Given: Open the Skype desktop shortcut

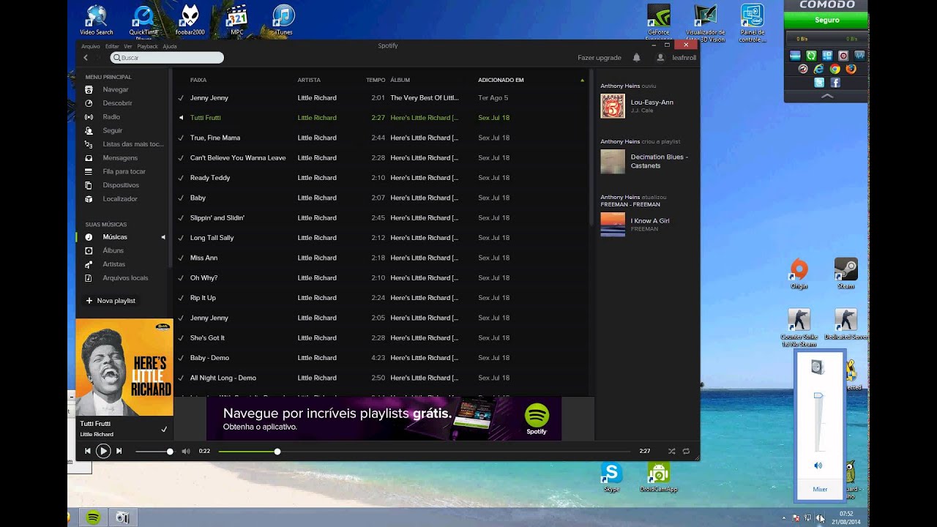Looking at the screenshot, I should click(x=611, y=477).
